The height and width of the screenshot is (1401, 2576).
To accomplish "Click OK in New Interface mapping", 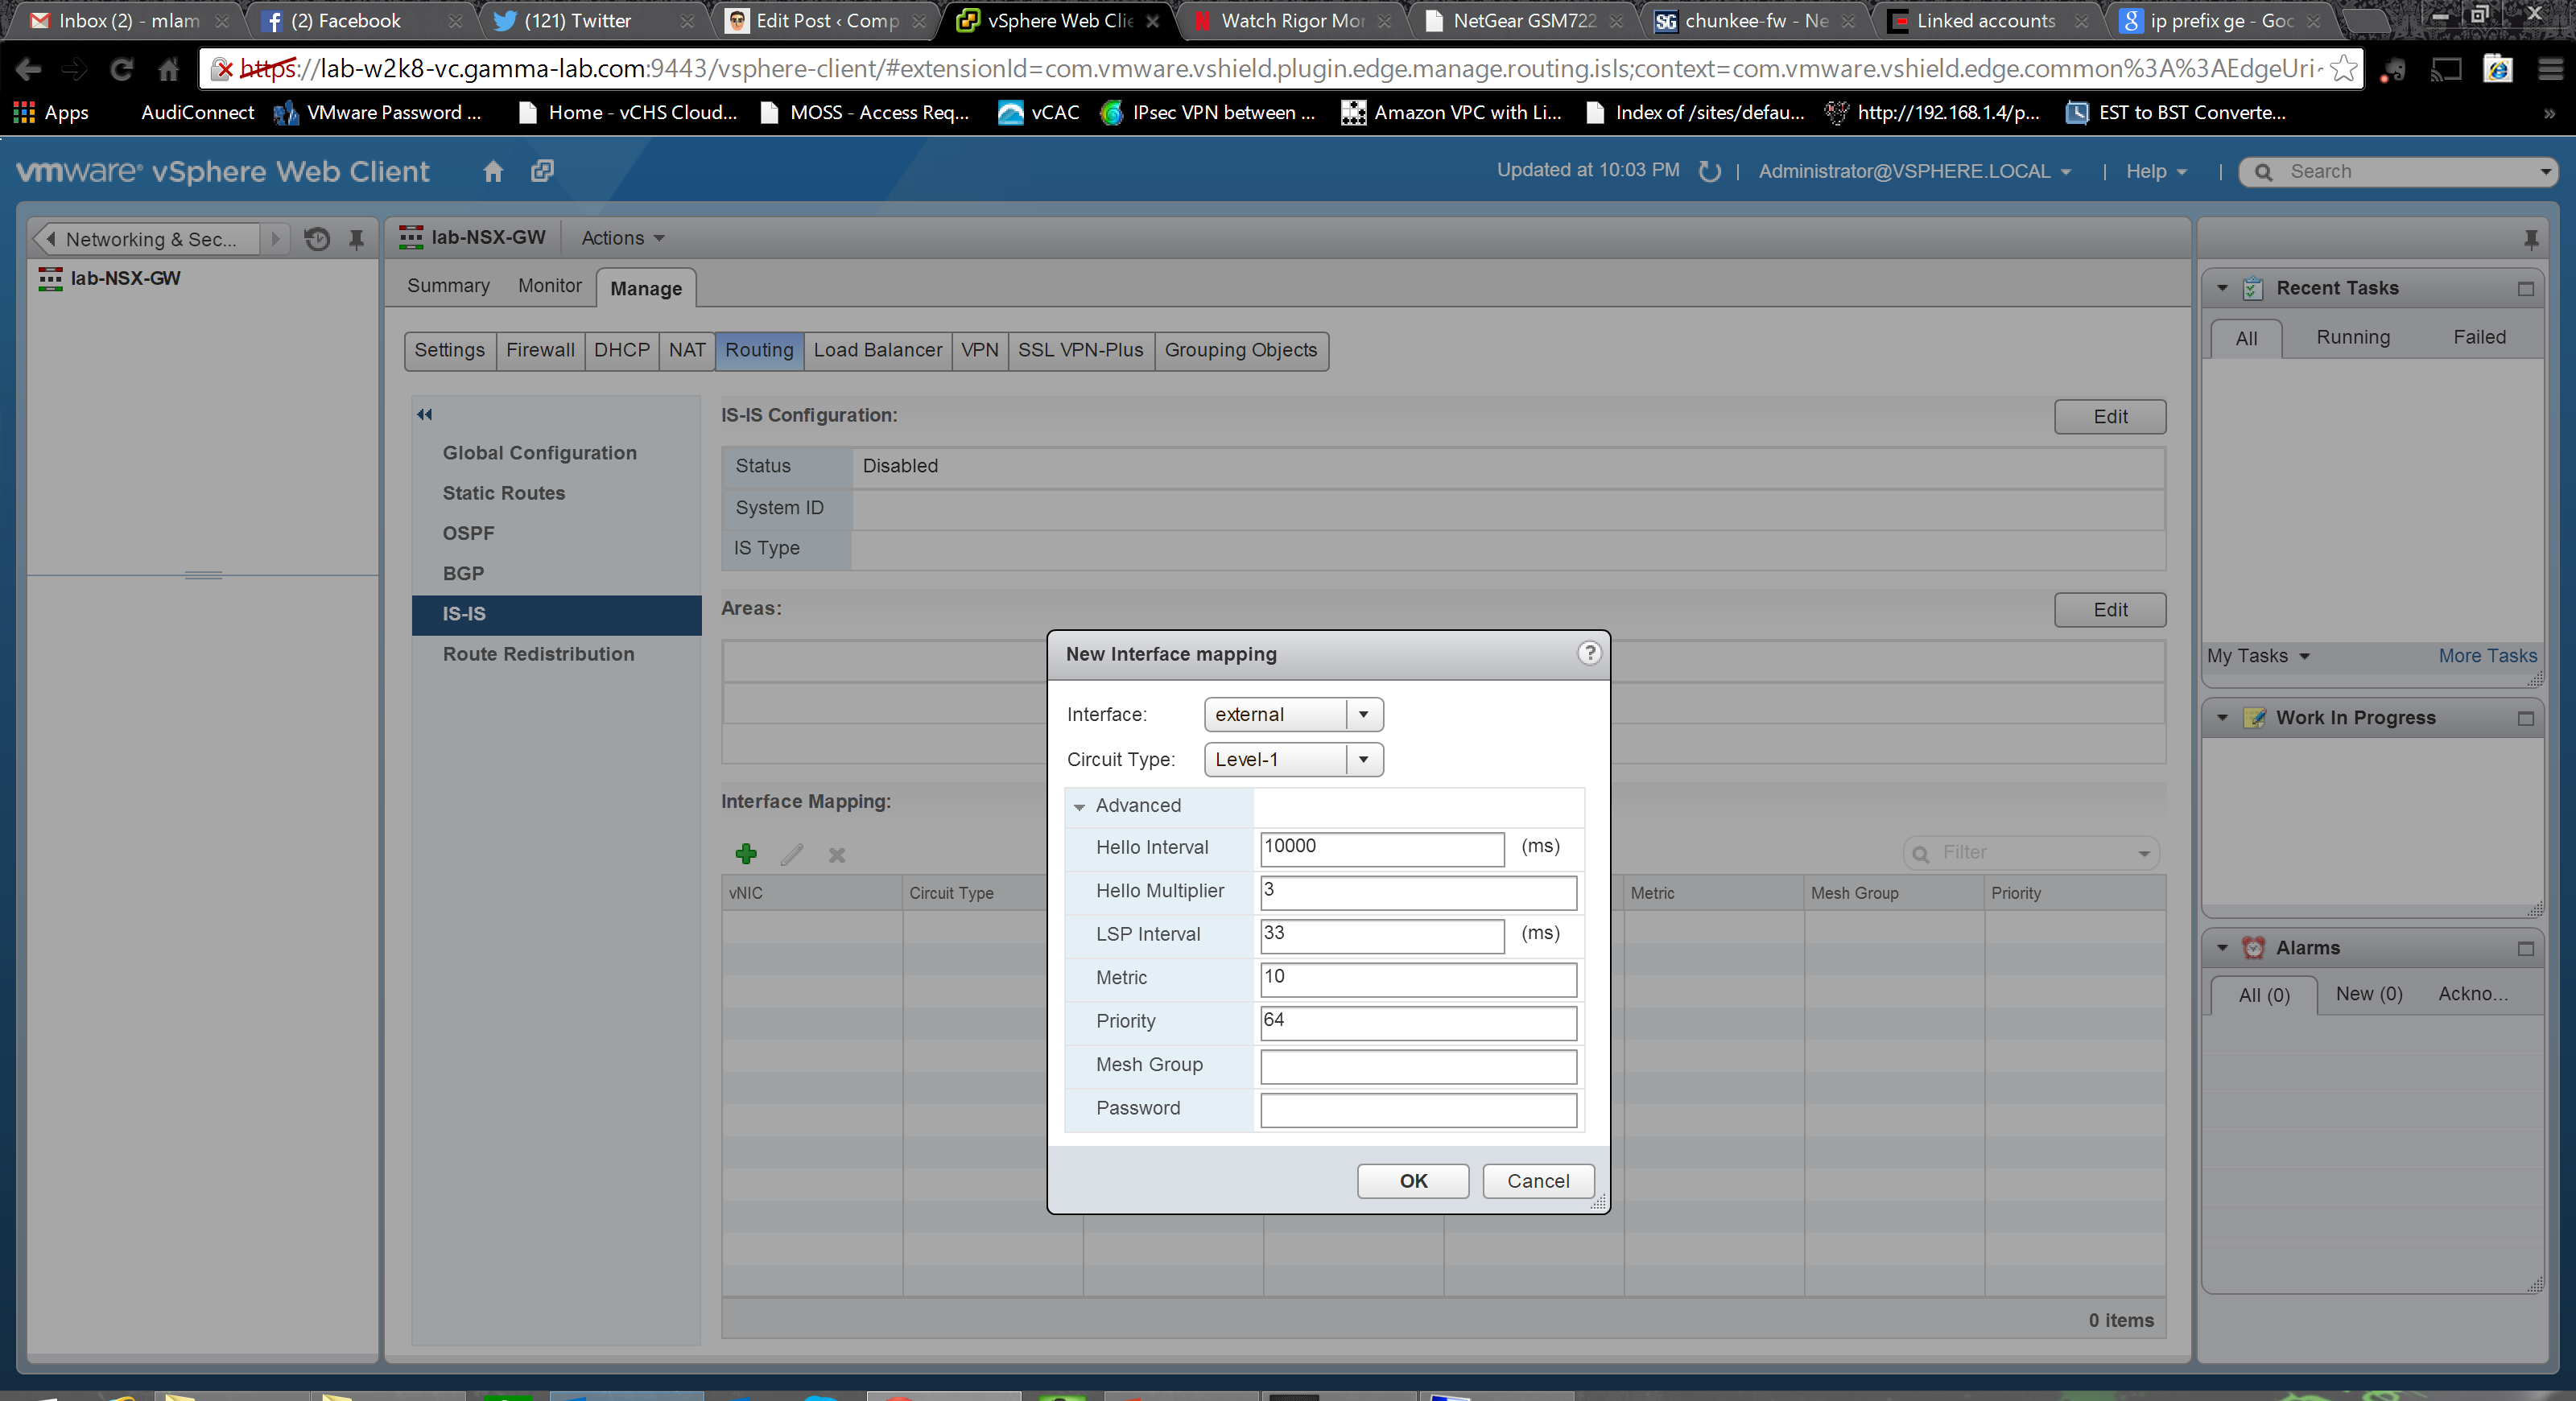I will pyautogui.click(x=1412, y=1181).
